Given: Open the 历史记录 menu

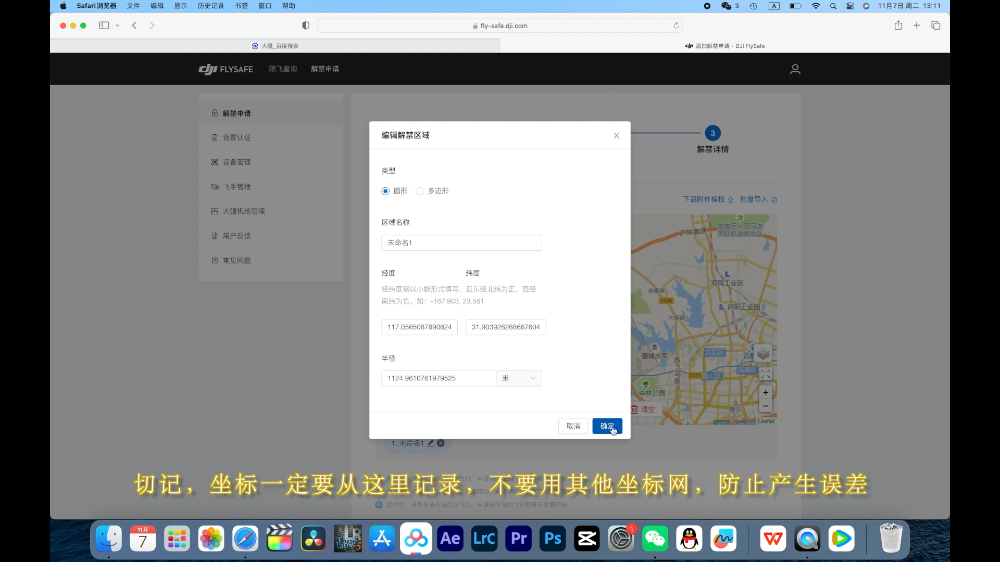Looking at the screenshot, I should [x=210, y=6].
